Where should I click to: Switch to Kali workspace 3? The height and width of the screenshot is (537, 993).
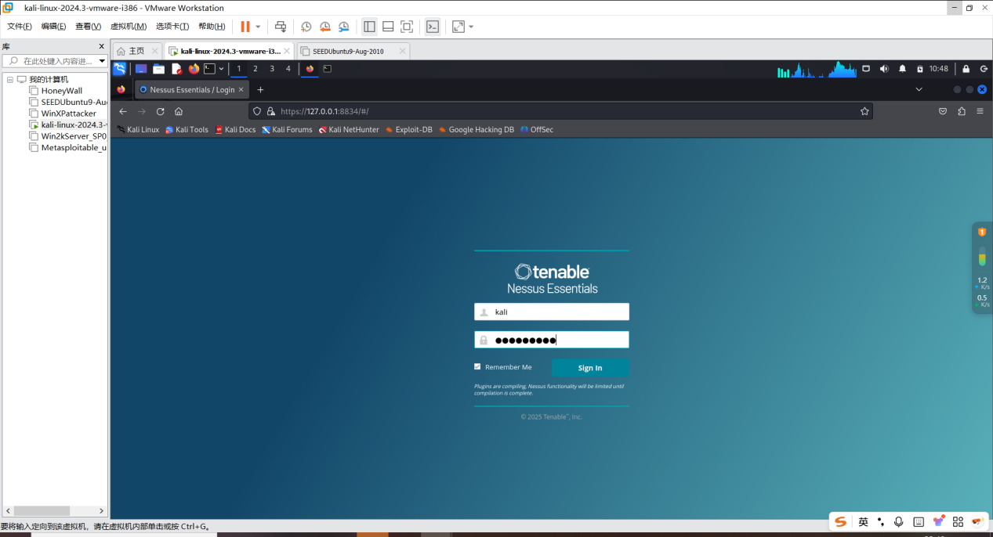pyautogui.click(x=272, y=69)
